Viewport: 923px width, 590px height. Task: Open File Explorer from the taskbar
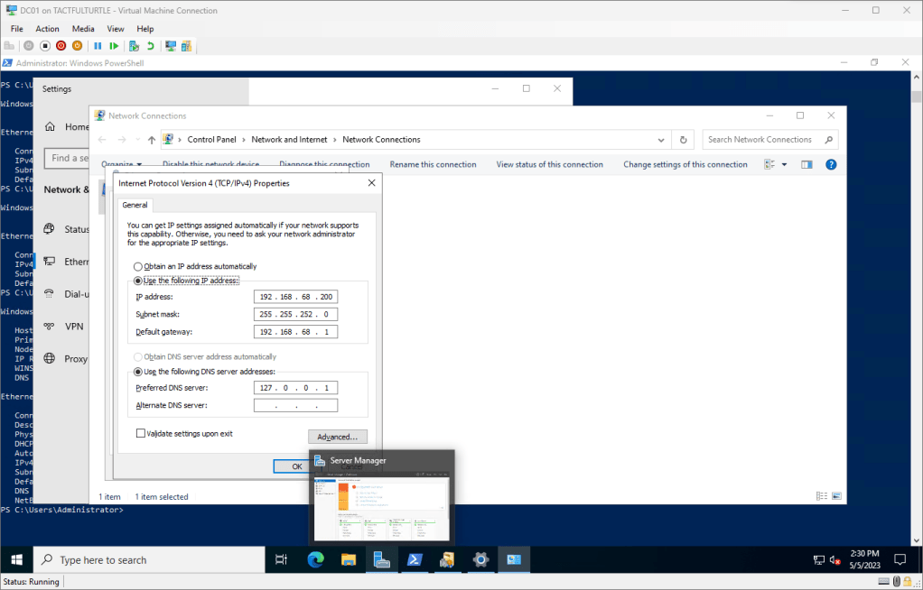tap(349, 560)
